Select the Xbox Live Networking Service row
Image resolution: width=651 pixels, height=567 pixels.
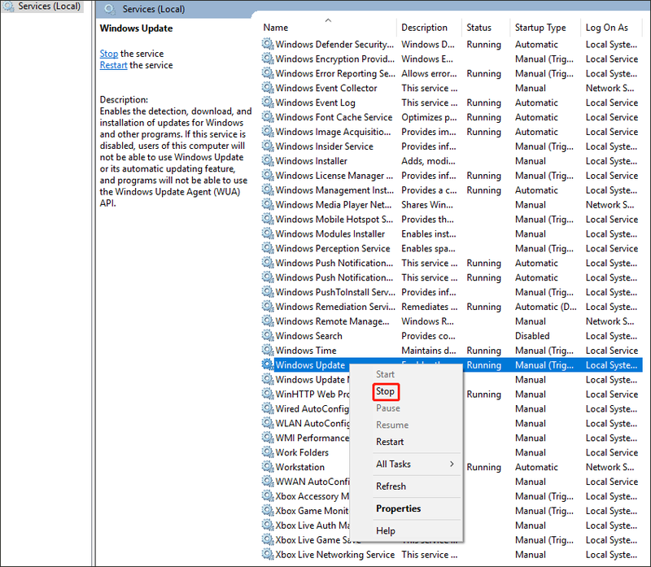[452, 555]
